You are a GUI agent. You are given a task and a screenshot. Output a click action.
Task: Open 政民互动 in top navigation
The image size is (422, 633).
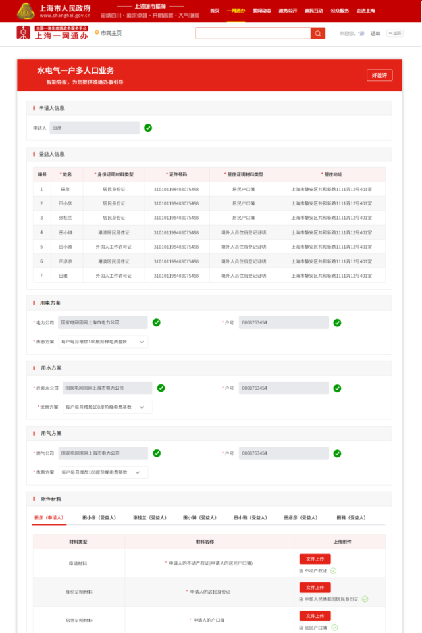pos(314,11)
